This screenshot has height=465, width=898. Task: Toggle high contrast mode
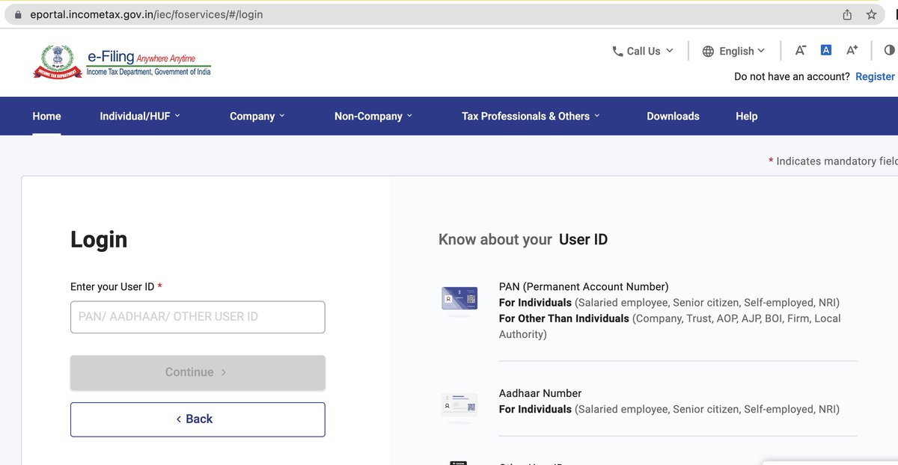coord(889,50)
